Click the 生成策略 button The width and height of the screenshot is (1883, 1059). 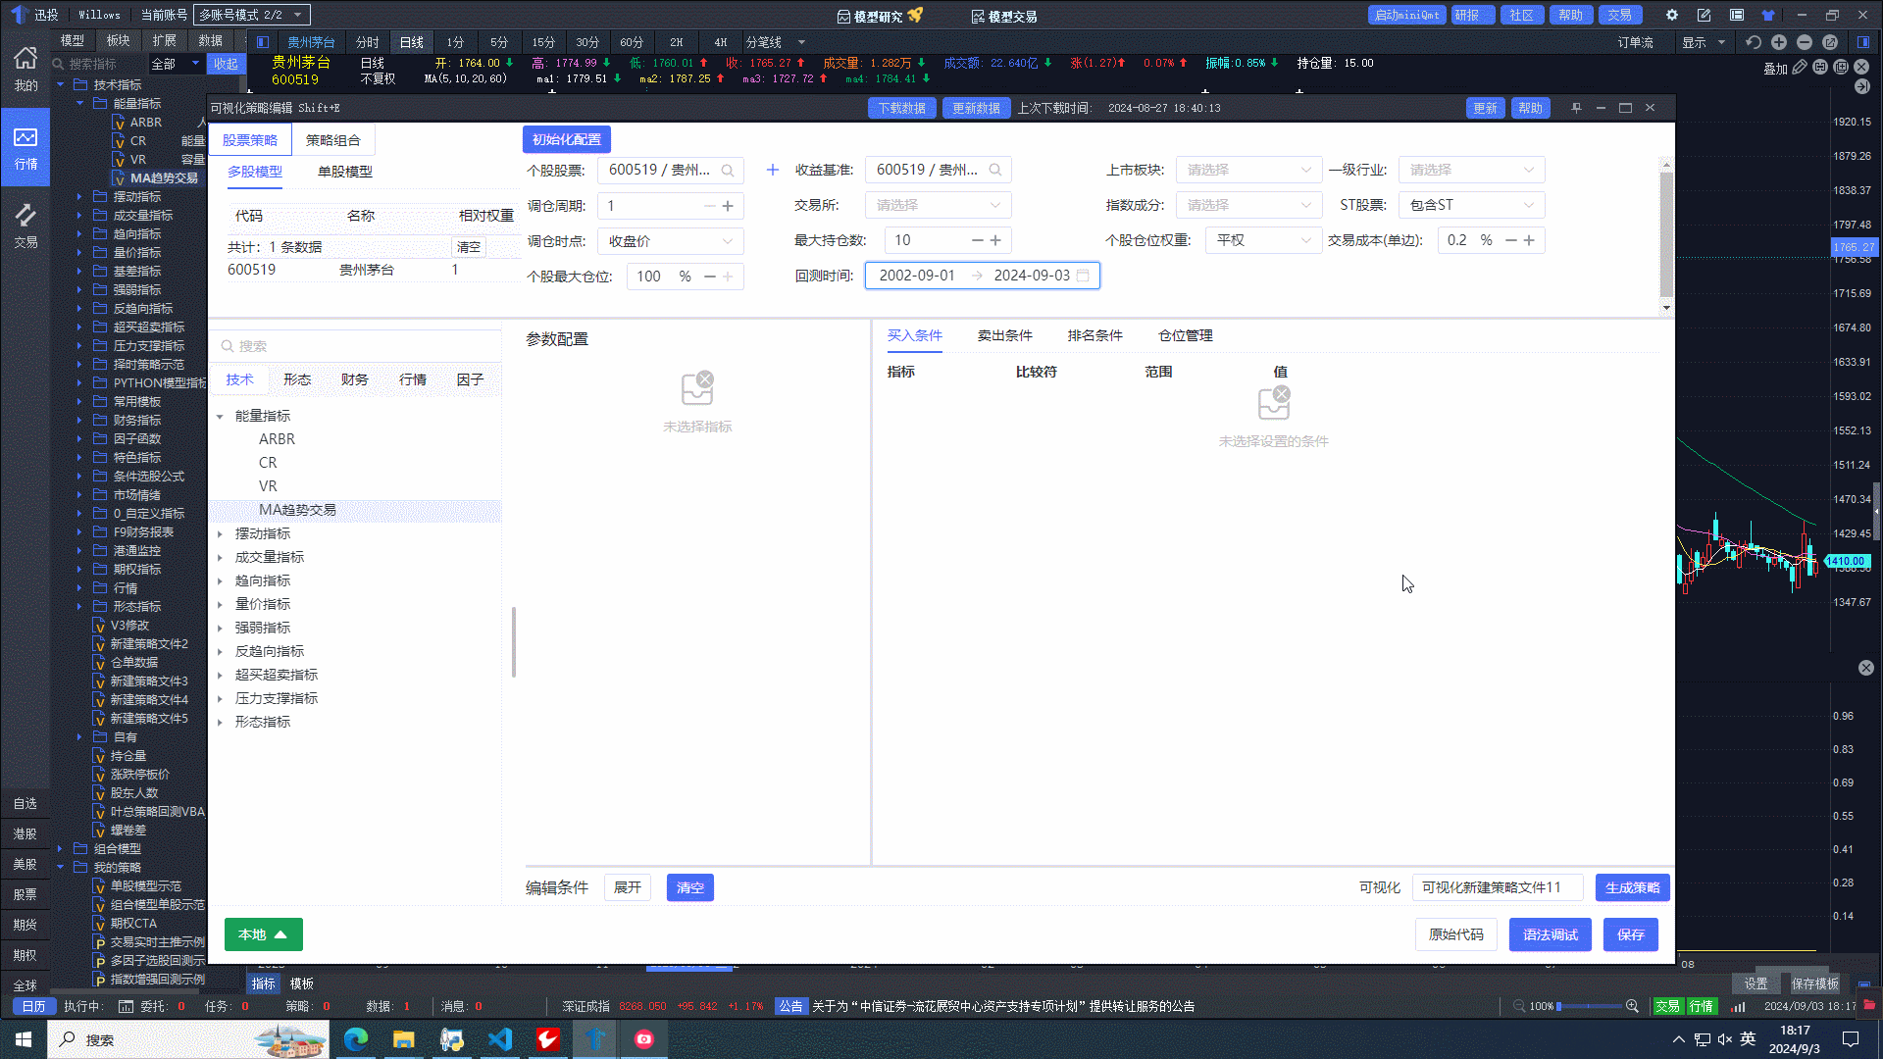pyautogui.click(x=1632, y=887)
